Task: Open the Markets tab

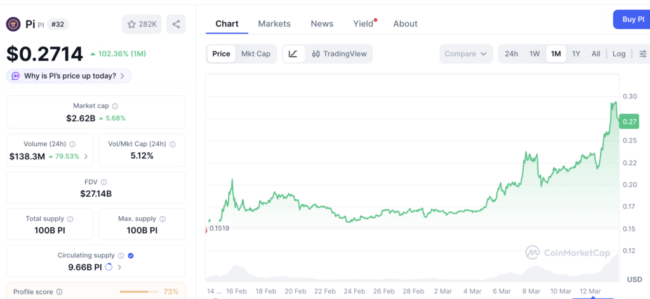Action: (274, 23)
